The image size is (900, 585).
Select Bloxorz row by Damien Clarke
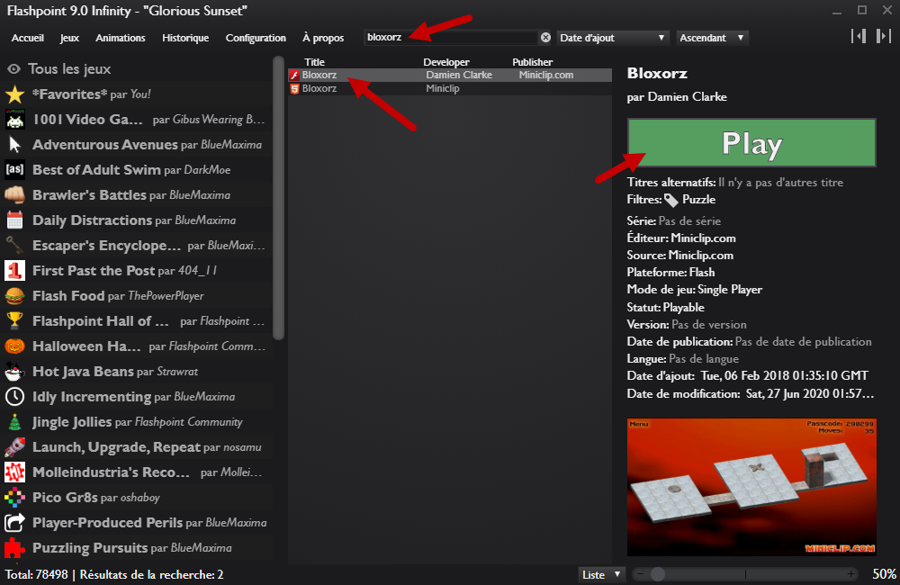[x=450, y=76]
